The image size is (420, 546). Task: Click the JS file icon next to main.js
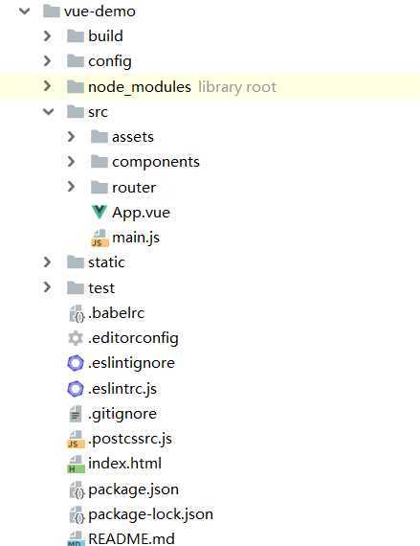[99, 238]
